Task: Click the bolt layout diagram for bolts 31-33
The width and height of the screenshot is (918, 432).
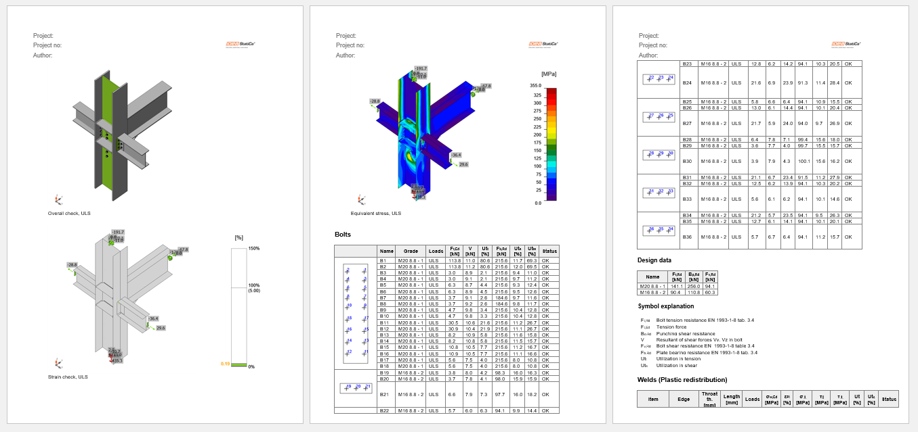Action: pos(659,193)
